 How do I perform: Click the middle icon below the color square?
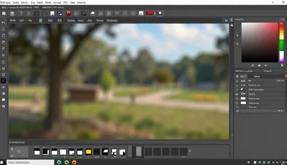259,65
